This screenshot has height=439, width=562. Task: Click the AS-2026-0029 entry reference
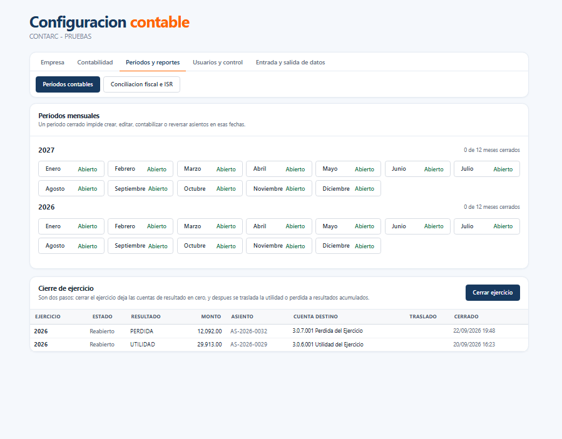pos(248,345)
